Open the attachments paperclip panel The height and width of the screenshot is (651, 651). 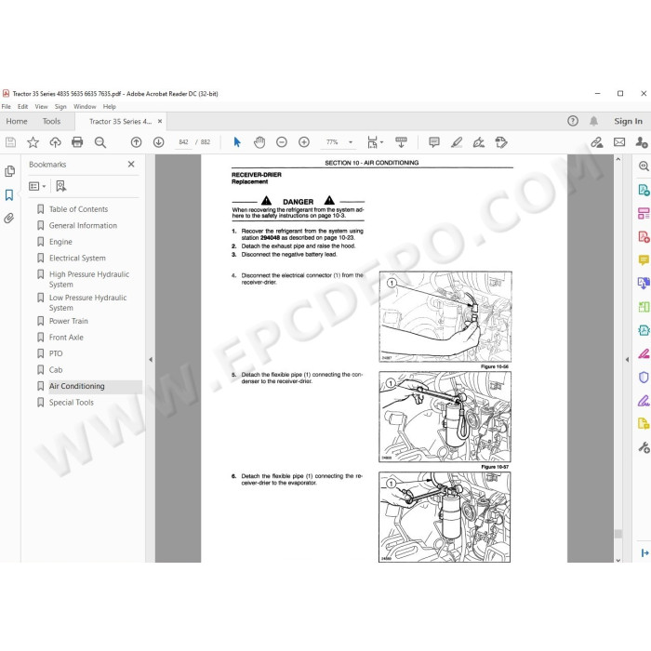(9, 218)
